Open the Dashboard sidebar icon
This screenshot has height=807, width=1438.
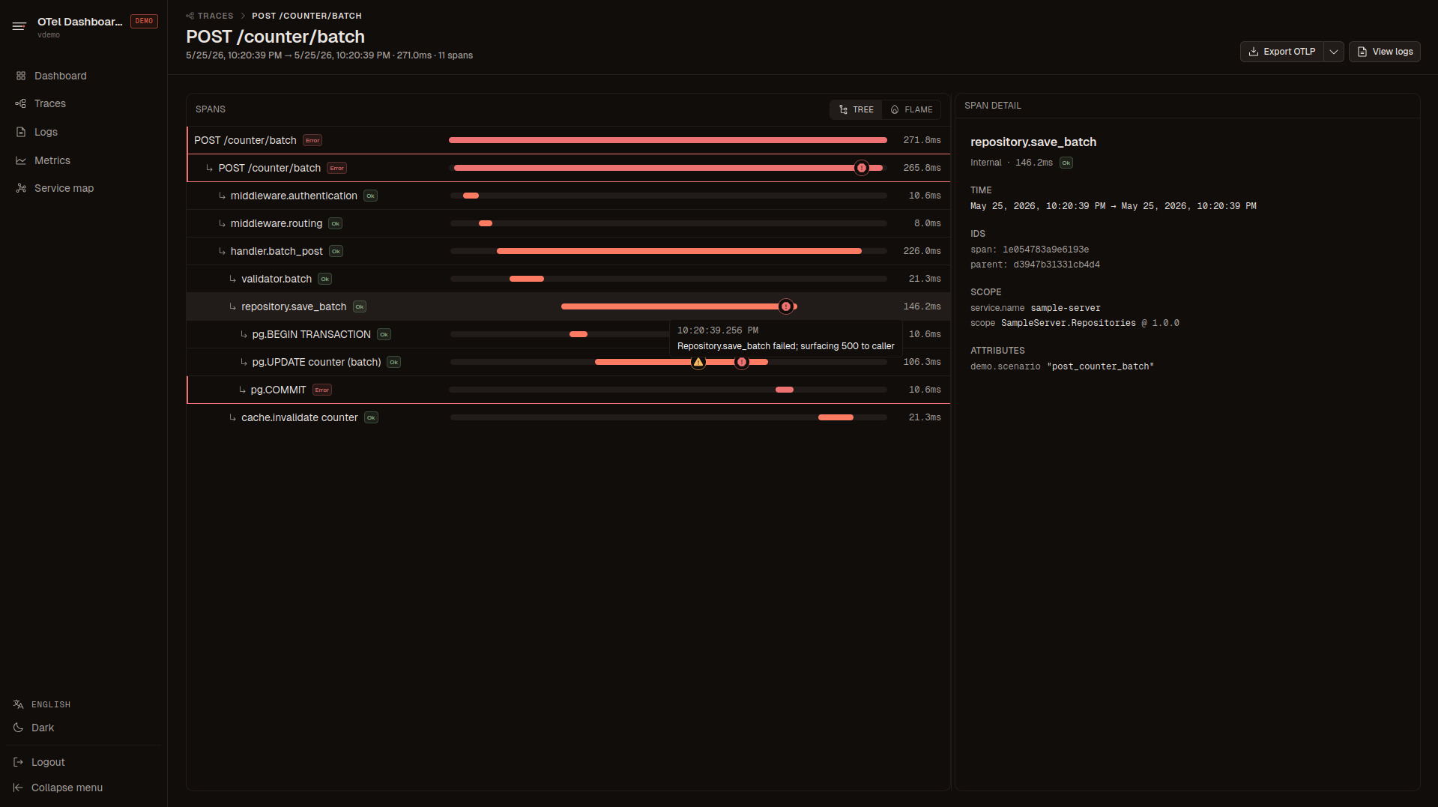pos(21,76)
